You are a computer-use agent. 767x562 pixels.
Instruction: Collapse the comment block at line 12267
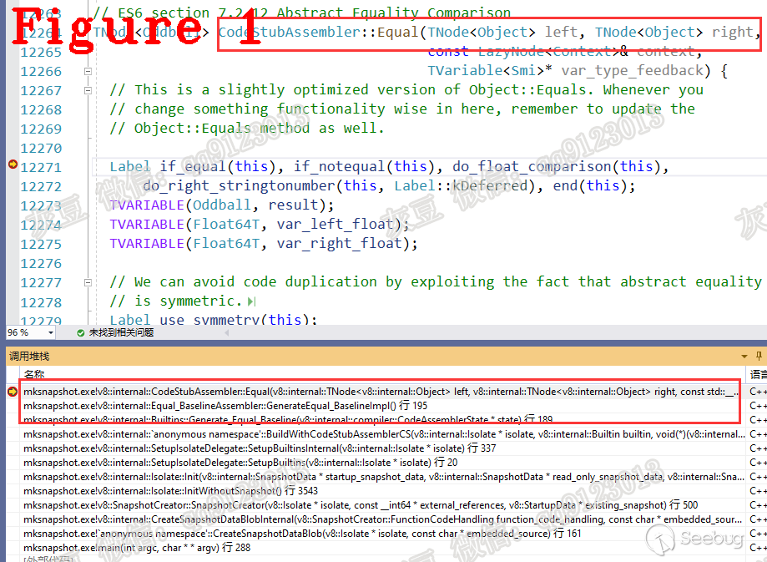pos(88,90)
